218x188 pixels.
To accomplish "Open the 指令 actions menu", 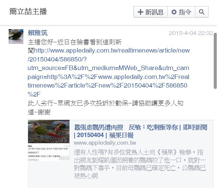I will 181,12.
